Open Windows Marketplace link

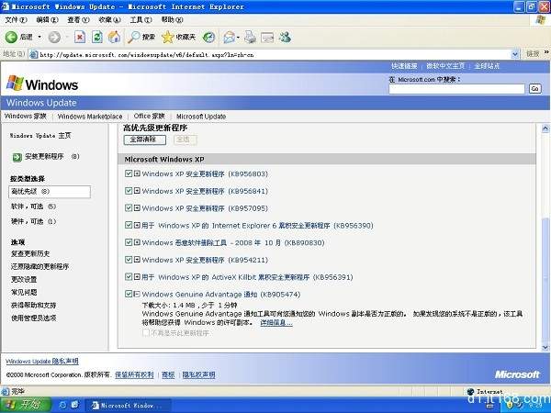90,117
